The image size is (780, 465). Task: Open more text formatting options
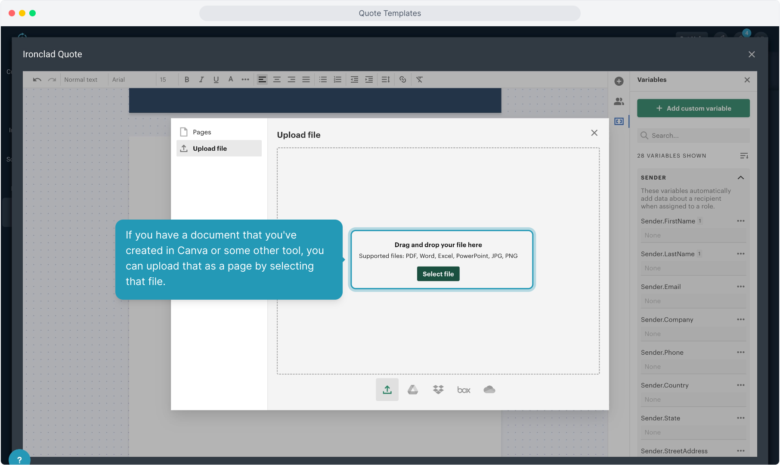[245, 80]
